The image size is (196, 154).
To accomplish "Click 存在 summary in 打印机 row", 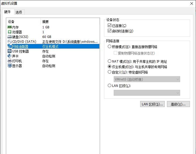I will point(46,61).
